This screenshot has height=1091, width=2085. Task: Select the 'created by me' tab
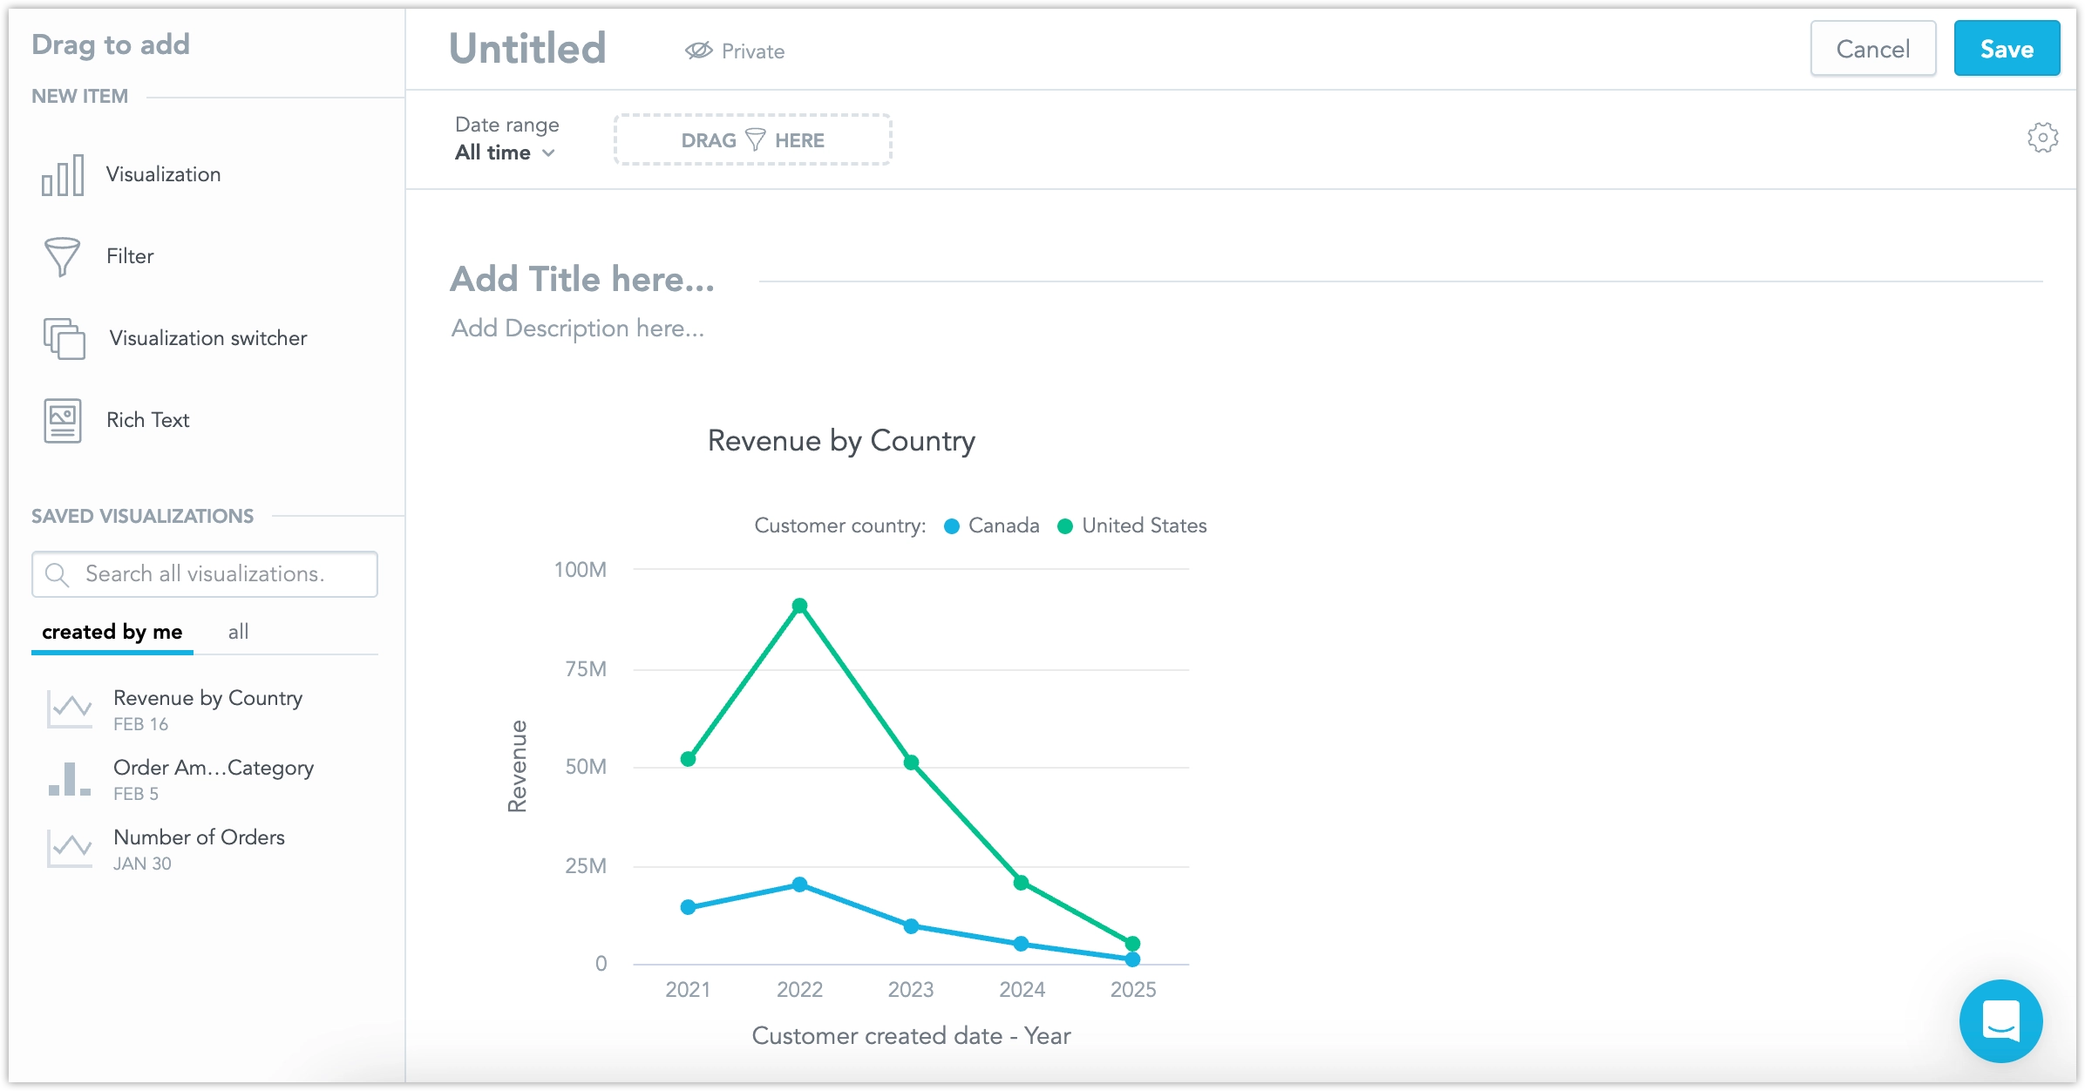coord(112,632)
